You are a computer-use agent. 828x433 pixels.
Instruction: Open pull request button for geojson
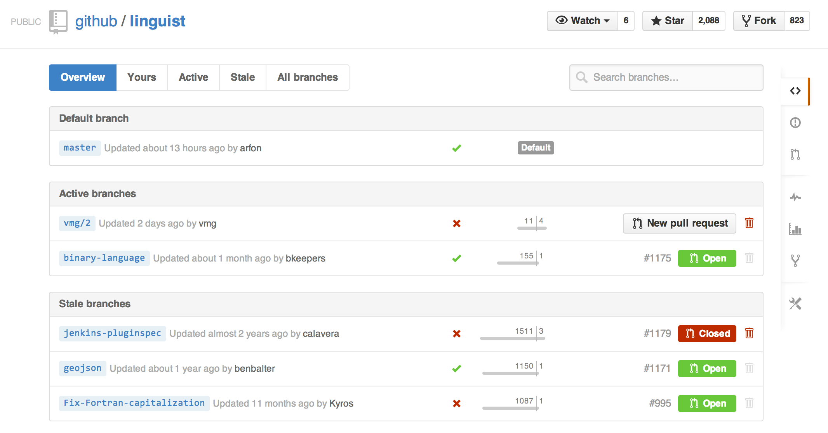[x=707, y=369]
